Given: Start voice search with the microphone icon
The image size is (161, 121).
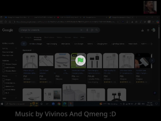Looking at the screenshot, I should pos(87,30).
